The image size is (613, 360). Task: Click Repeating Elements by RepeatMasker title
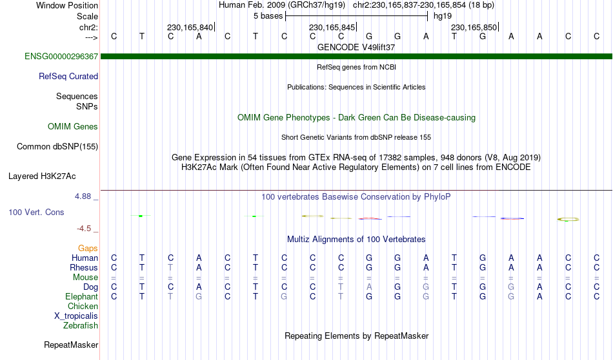click(357, 336)
